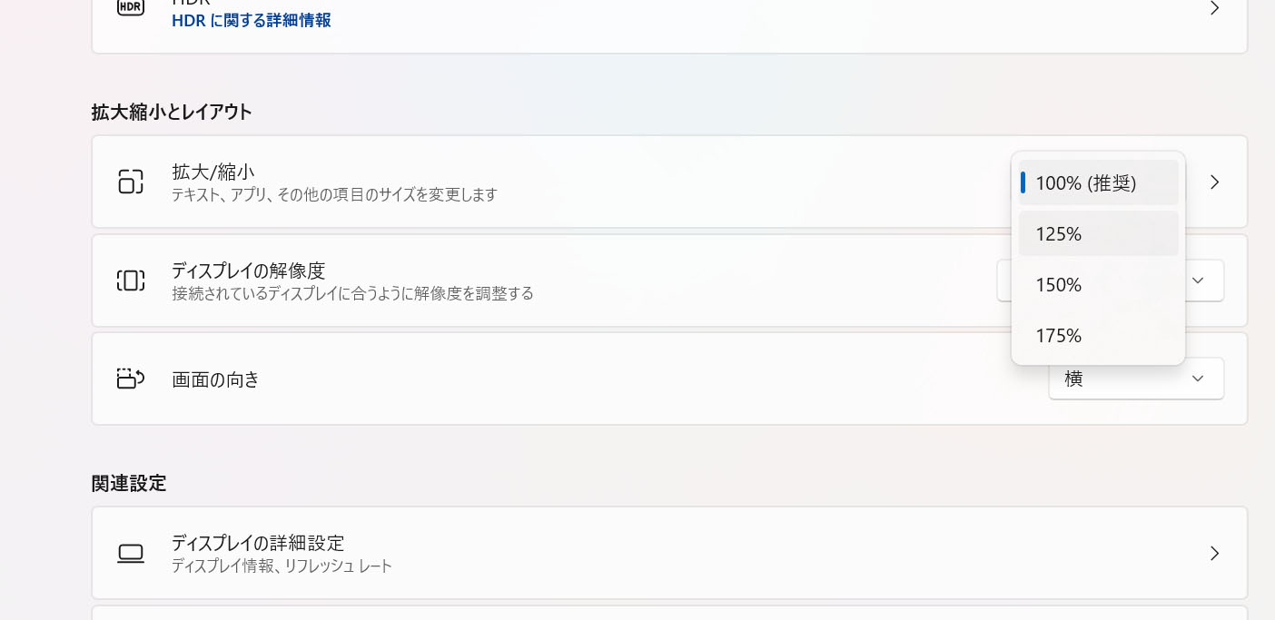The width and height of the screenshot is (1275, 620).
Task: Open the 横 orientation dropdown
Action: point(1135,379)
